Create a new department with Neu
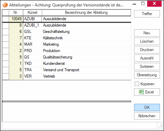The width and height of the screenshot is (164, 131). (x=147, y=33)
